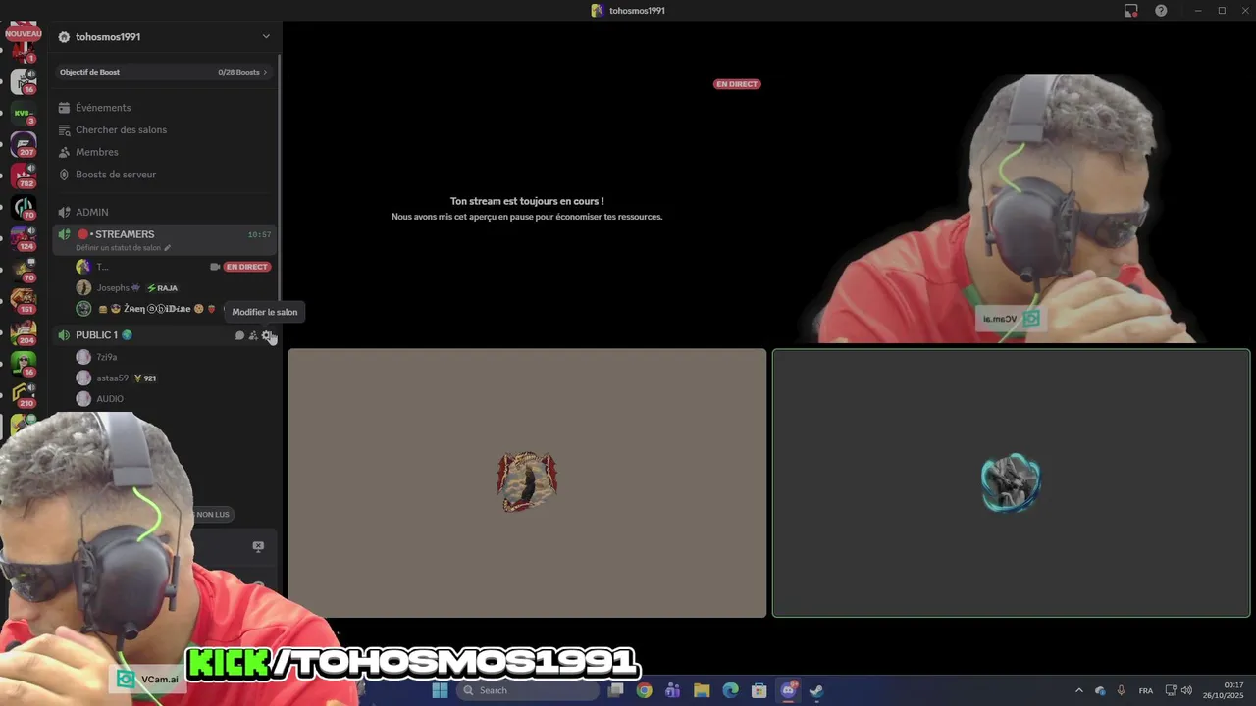Screen dimensions: 1256x706
Task: Open Objectif de Boost 0/28 Boosts bar
Action: [164, 72]
